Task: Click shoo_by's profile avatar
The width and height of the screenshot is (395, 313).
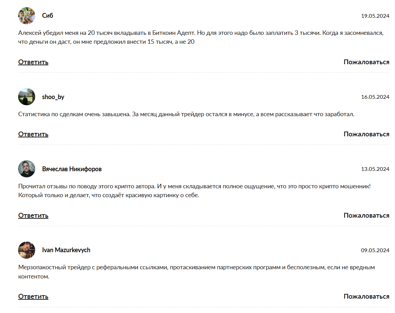Action: 27,97
